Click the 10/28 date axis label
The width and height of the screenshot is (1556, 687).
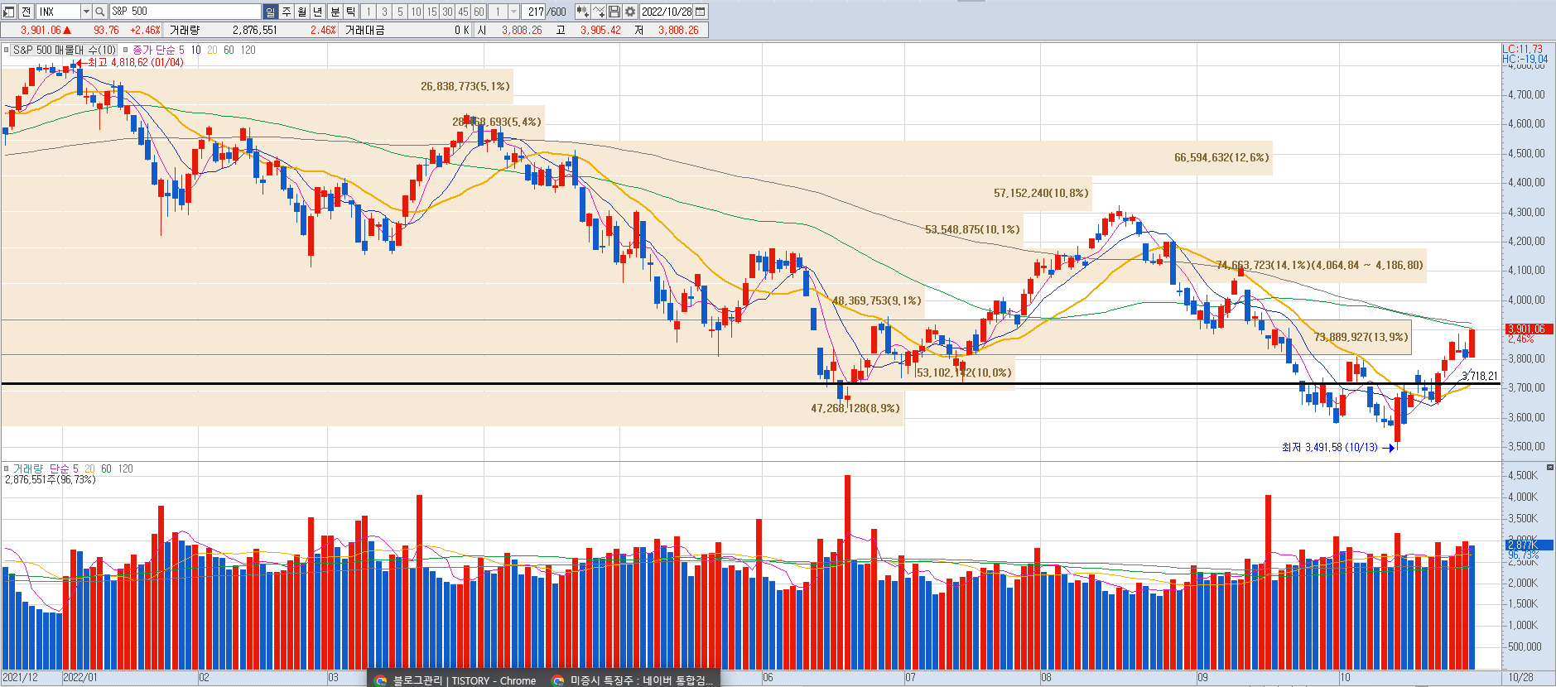[1520, 677]
